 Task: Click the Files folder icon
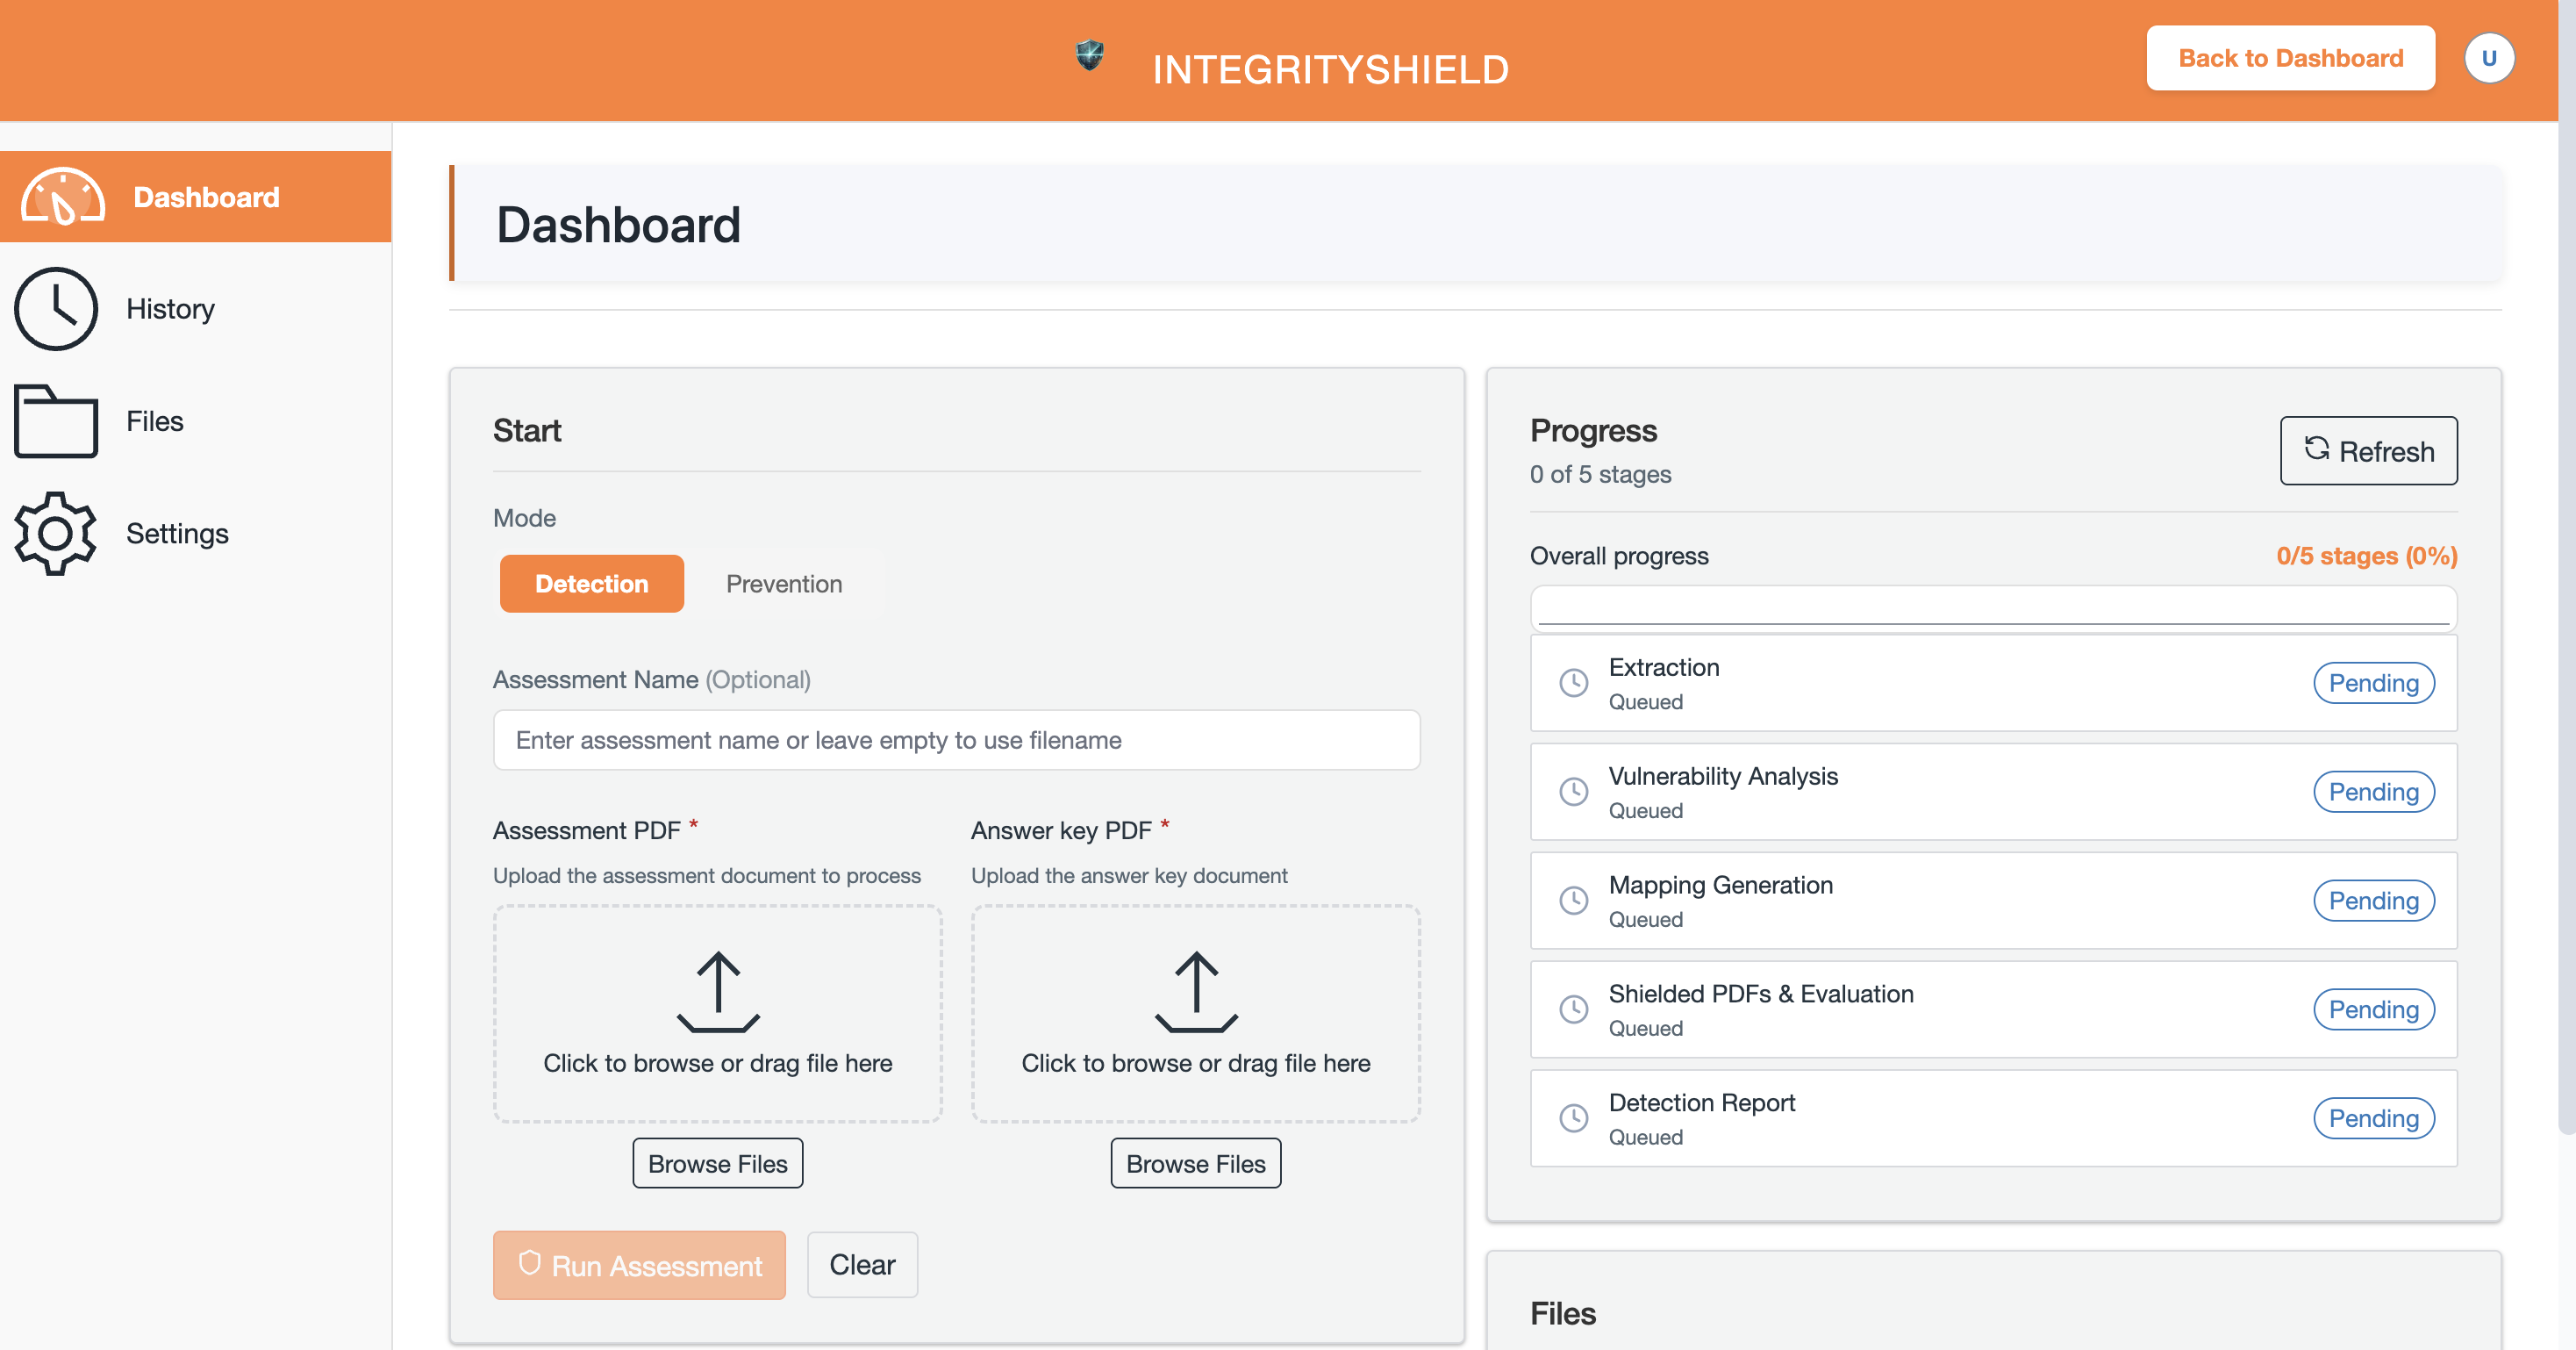(x=56, y=420)
